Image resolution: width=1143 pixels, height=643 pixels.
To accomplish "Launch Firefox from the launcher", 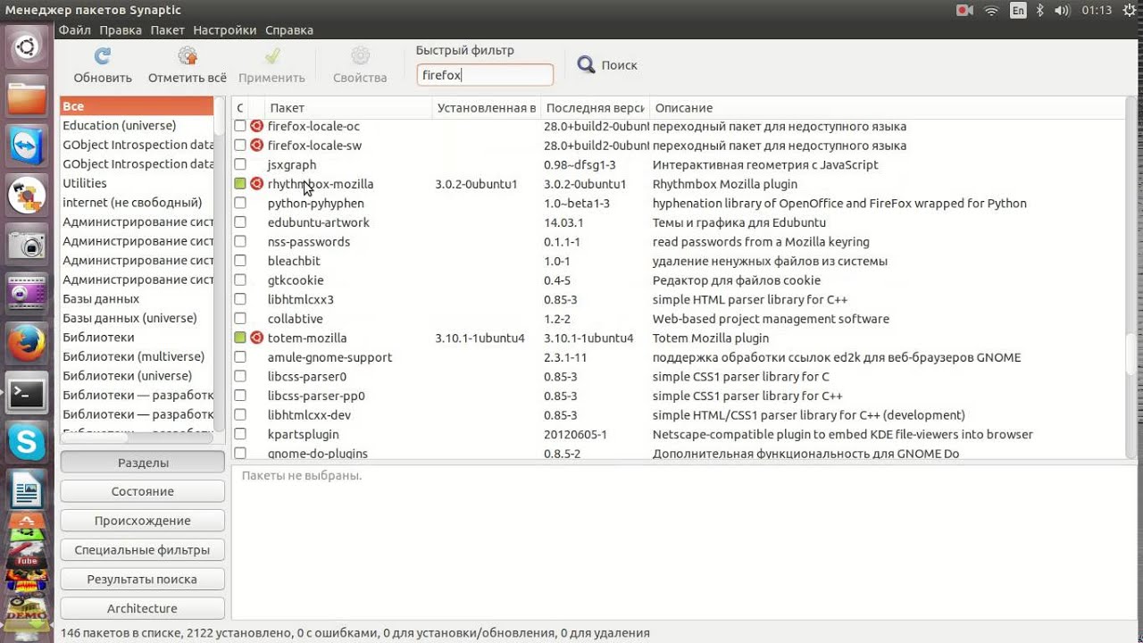I will pos(27,342).
